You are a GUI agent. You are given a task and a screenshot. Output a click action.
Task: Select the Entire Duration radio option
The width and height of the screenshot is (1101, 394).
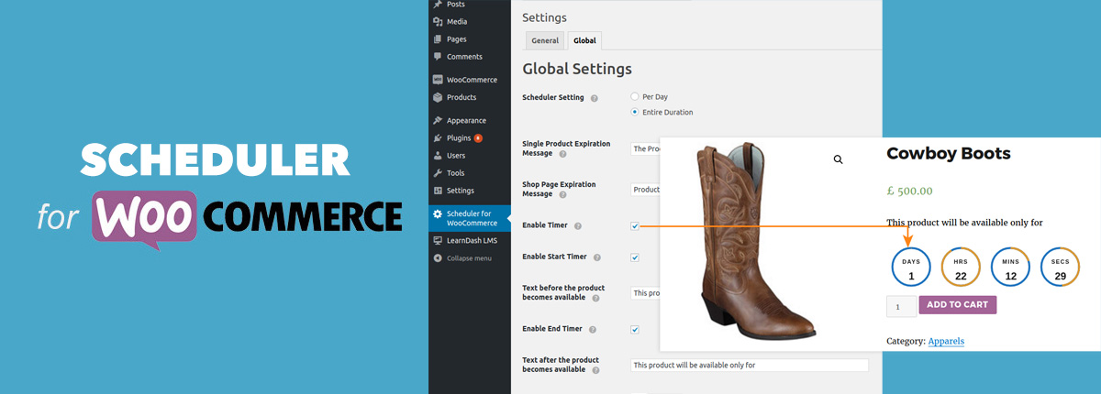point(635,112)
